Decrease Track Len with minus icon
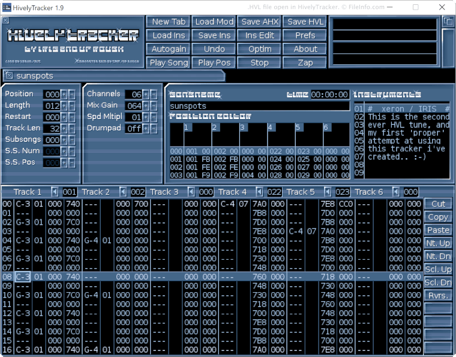456x357 pixels. [72, 129]
